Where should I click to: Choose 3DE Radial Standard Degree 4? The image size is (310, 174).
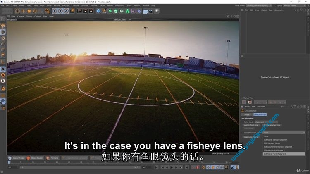click(284, 140)
